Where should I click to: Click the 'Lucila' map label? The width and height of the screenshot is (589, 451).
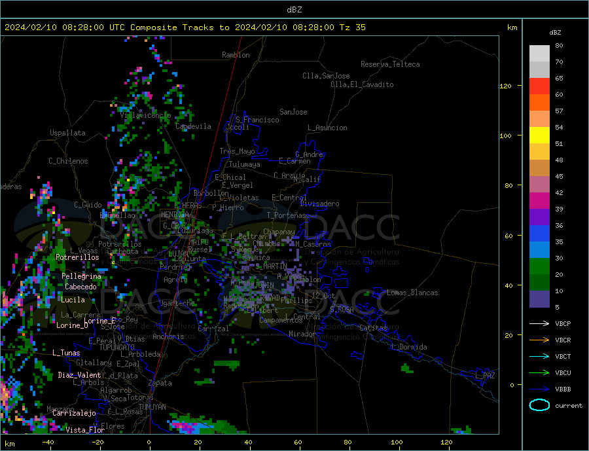coord(73,300)
